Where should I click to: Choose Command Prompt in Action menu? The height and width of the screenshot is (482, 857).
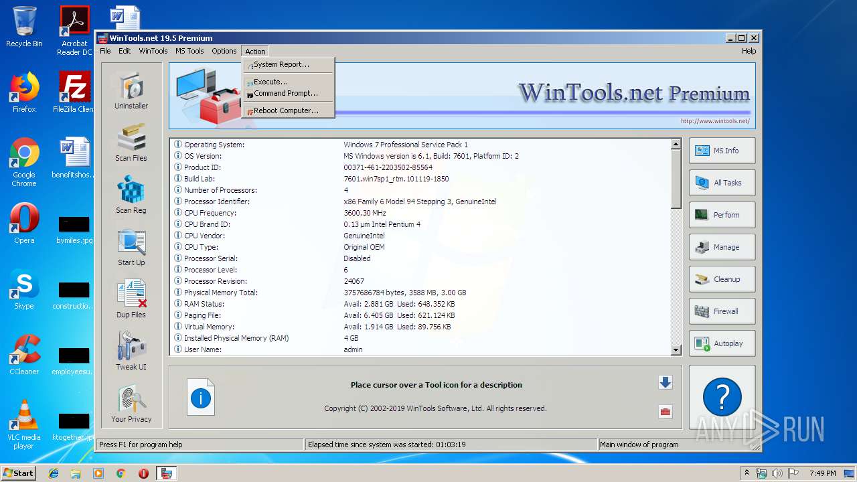[x=288, y=94]
